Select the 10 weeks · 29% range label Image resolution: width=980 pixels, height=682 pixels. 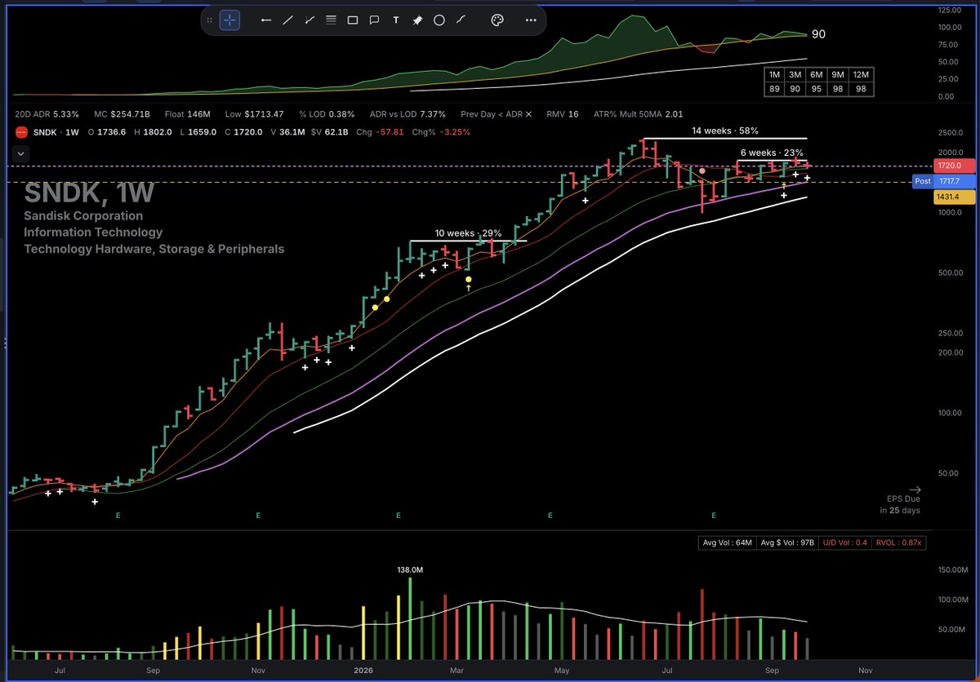(x=468, y=233)
